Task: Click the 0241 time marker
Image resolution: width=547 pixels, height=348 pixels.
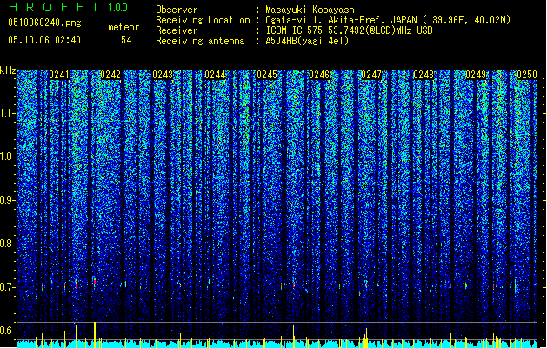Action: (59, 75)
